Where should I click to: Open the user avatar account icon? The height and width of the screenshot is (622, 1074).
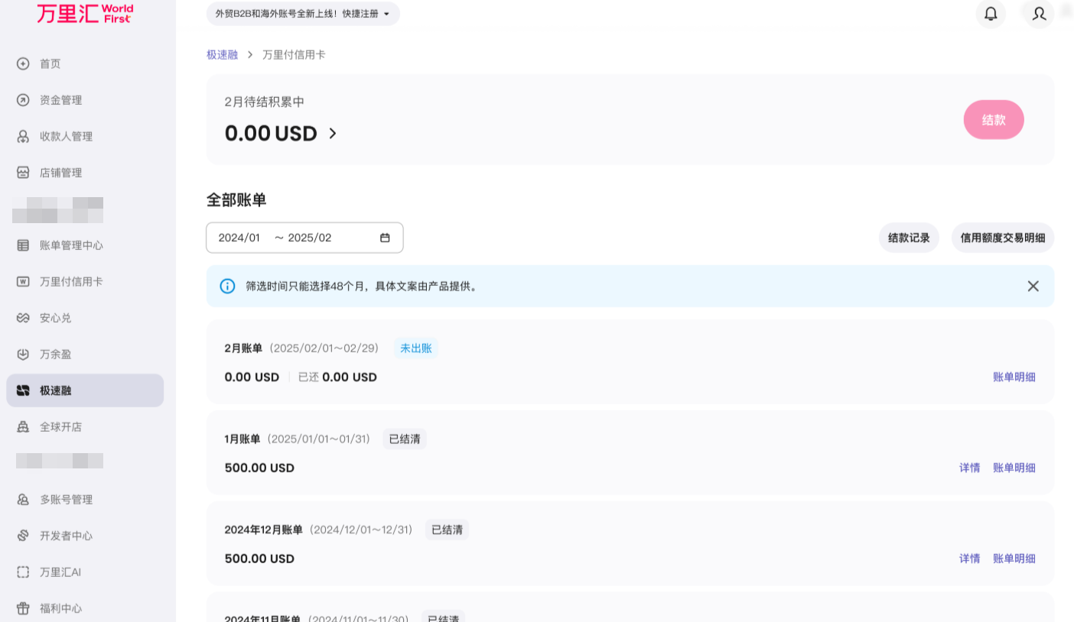[x=1038, y=14]
